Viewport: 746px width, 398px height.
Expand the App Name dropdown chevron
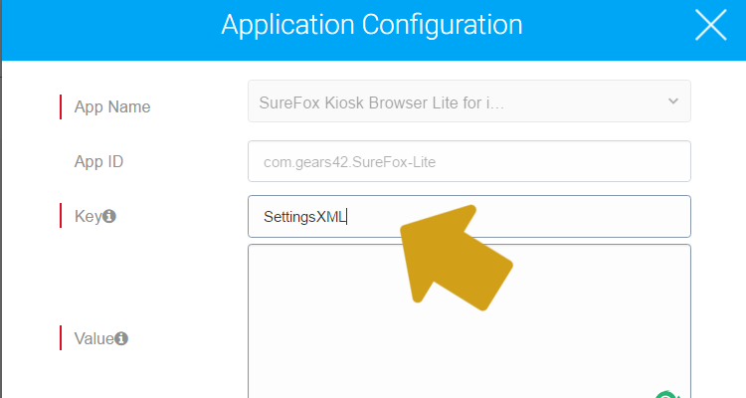[x=672, y=101]
